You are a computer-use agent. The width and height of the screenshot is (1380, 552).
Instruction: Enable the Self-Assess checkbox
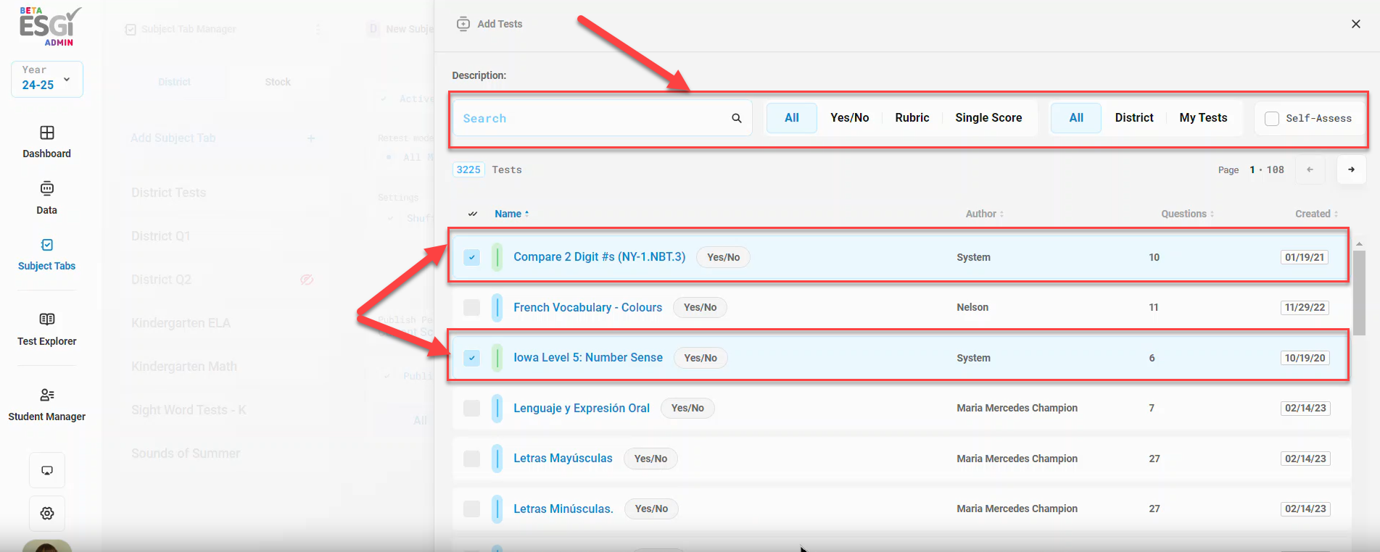(1271, 118)
